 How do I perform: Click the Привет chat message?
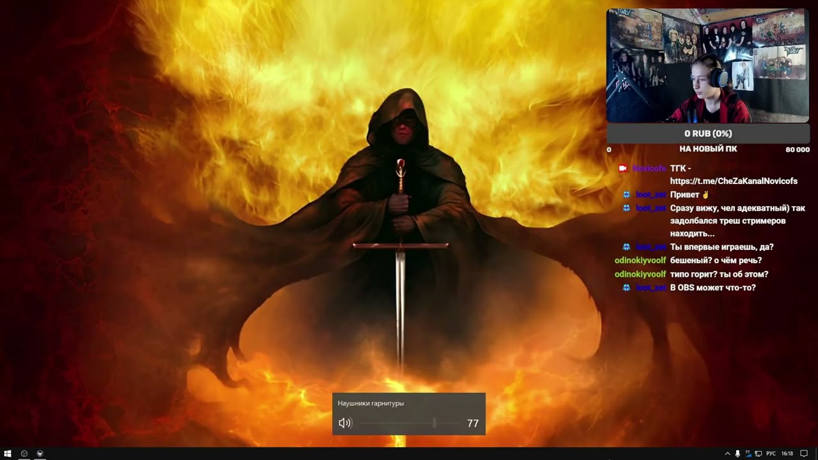tap(690, 195)
